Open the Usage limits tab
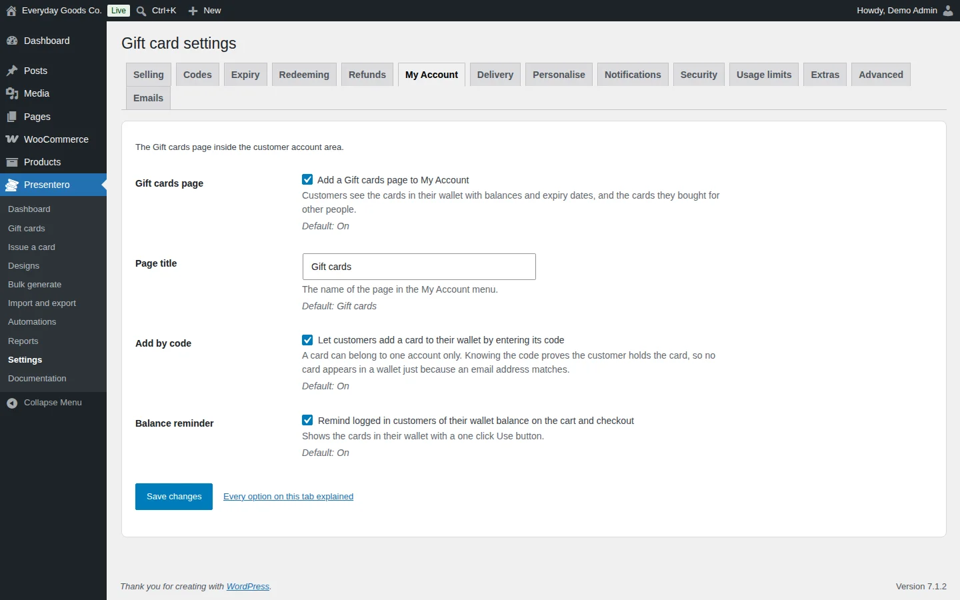This screenshot has height=600, width=960. coord(764,75)
